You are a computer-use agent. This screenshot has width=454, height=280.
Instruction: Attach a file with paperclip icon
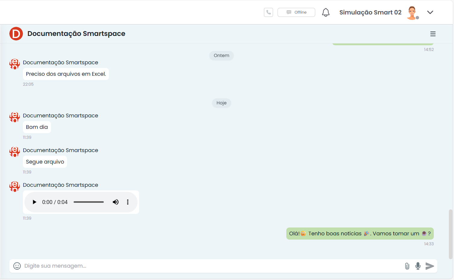(x=407, y=266)
